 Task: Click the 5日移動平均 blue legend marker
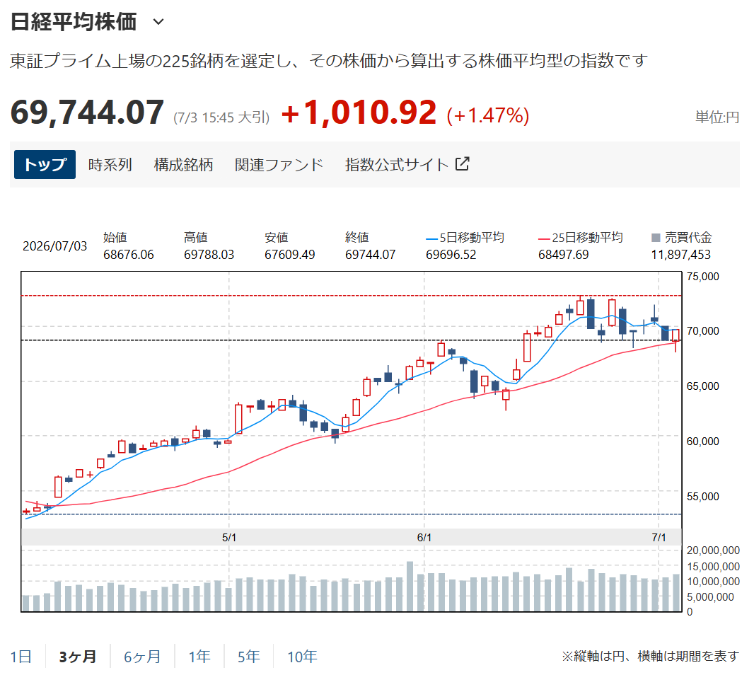pos(431,238)
